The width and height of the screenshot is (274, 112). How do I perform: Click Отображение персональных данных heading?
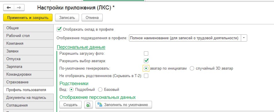pos(98,97)
